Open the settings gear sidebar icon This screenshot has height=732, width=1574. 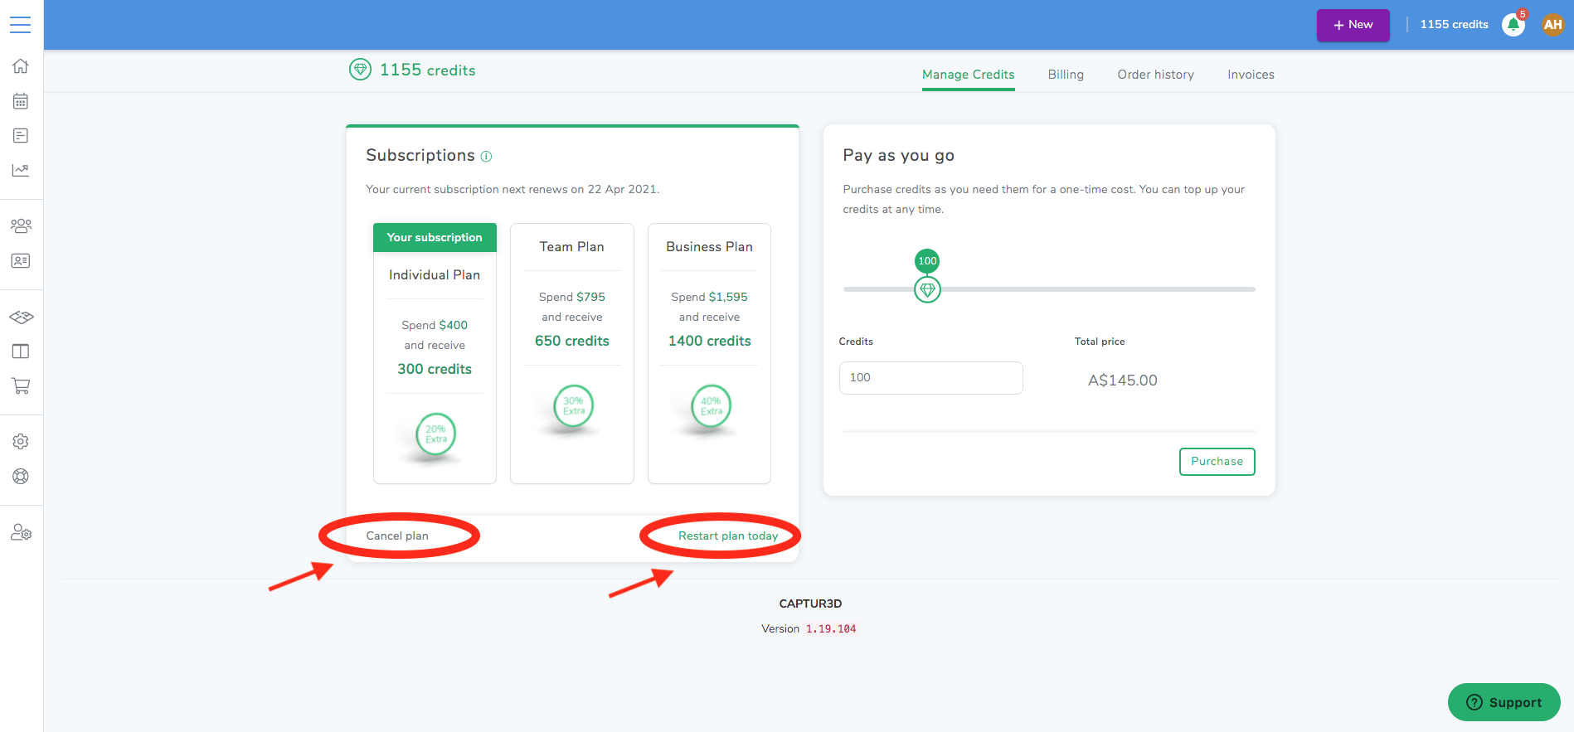pos(21,442)
